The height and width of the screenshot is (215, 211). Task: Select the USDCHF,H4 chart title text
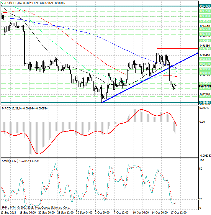coord(14,3)
